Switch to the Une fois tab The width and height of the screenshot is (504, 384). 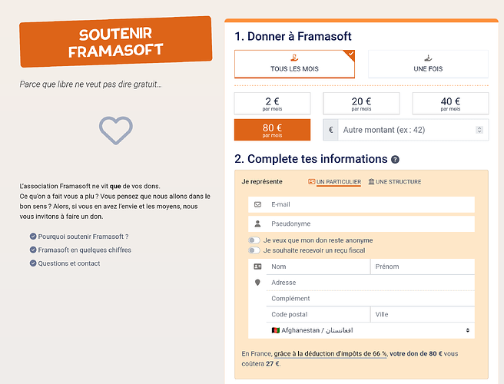(x=428, y=64)
